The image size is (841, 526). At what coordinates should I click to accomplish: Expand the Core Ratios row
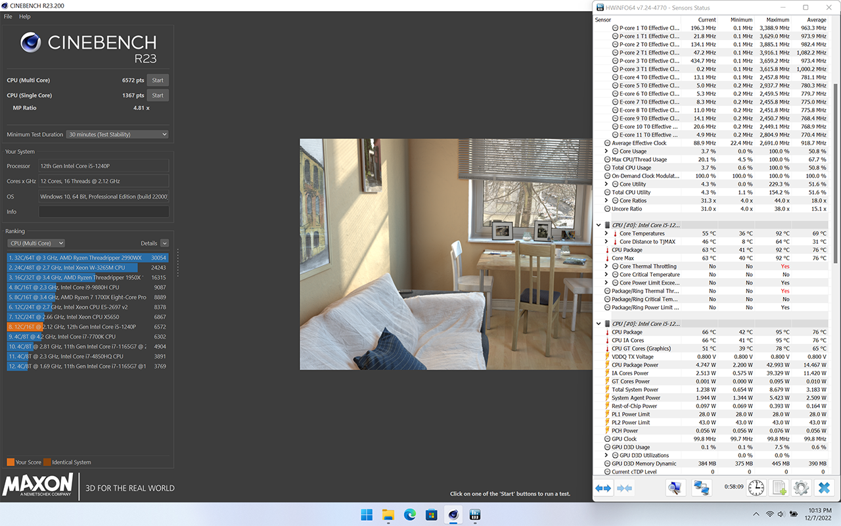(x=606, y=201)
